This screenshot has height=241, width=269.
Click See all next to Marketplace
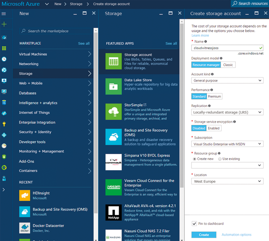tap(84, 43)
